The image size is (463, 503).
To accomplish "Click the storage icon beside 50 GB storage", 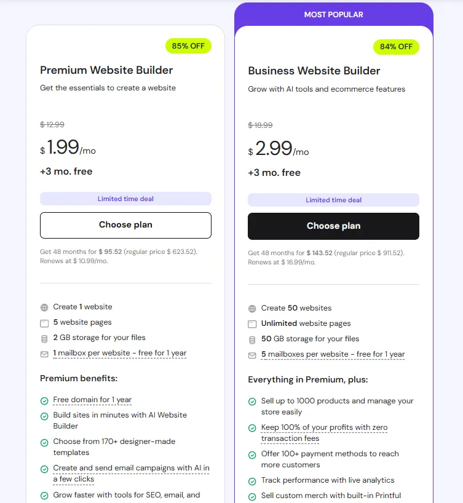I will (251, 339).
